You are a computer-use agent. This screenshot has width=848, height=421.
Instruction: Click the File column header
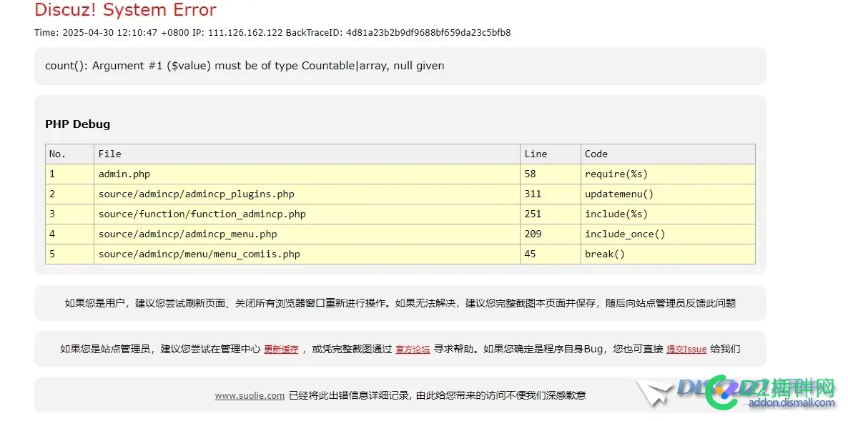click(x=109, y=154)
